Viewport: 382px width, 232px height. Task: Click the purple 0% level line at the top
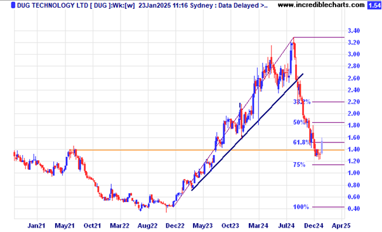click(x=319, y=38)
